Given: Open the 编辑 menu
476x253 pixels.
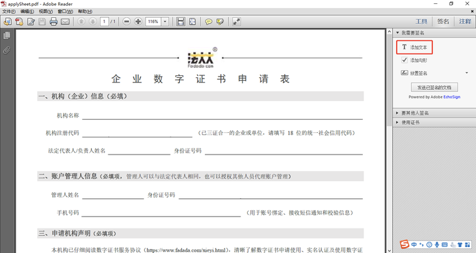Looking at the screenshot, I should point(27,11).
